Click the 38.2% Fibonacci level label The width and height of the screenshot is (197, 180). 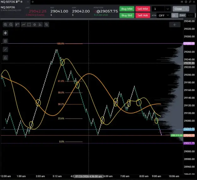[61, 104]
